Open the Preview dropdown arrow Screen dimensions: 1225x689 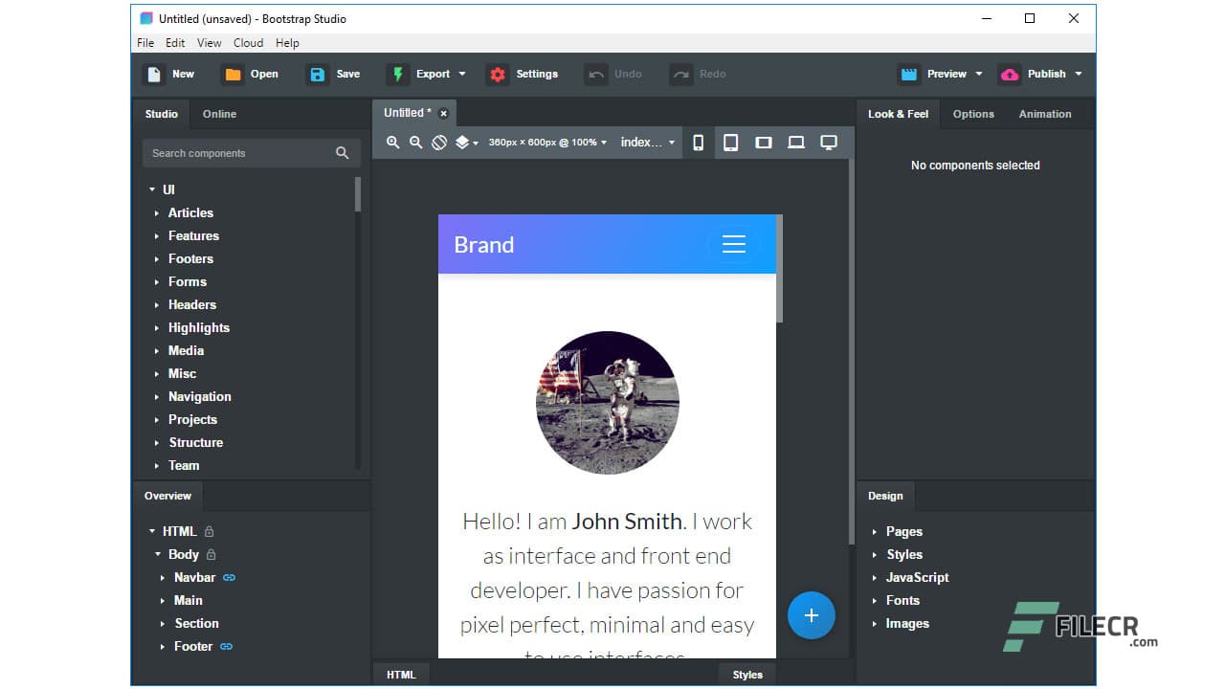click(978, 74)
